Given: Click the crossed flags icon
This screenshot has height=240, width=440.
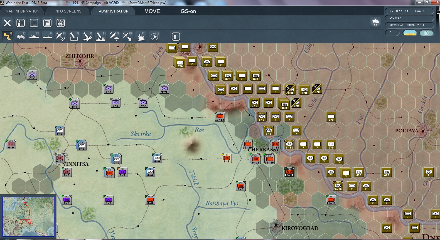Looking at the screenshot, I should coord(375,22).
